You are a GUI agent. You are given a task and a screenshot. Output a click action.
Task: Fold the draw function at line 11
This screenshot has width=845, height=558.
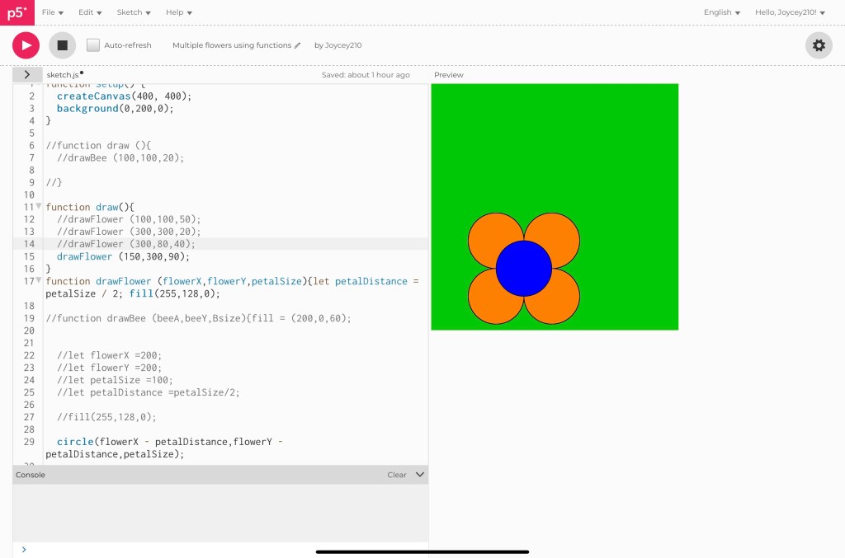pos(39,207)
